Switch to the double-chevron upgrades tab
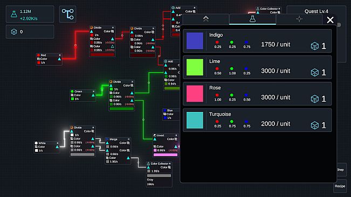The image size is (351, 197). click(x=206, y=19)
